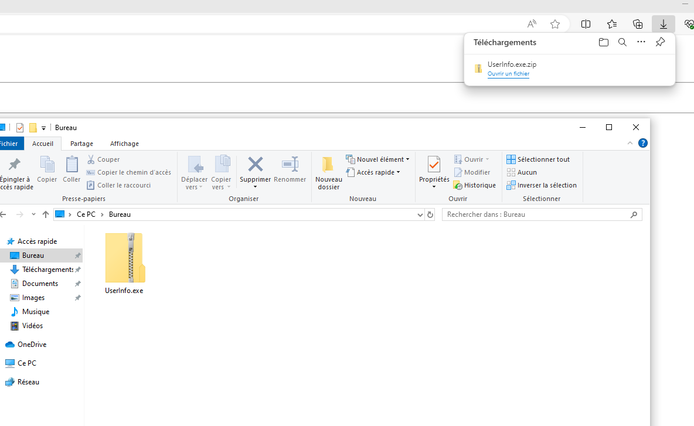Go forward with navigation arrow
Viewport: 694px width, 426px height.
tap(19, 214)
